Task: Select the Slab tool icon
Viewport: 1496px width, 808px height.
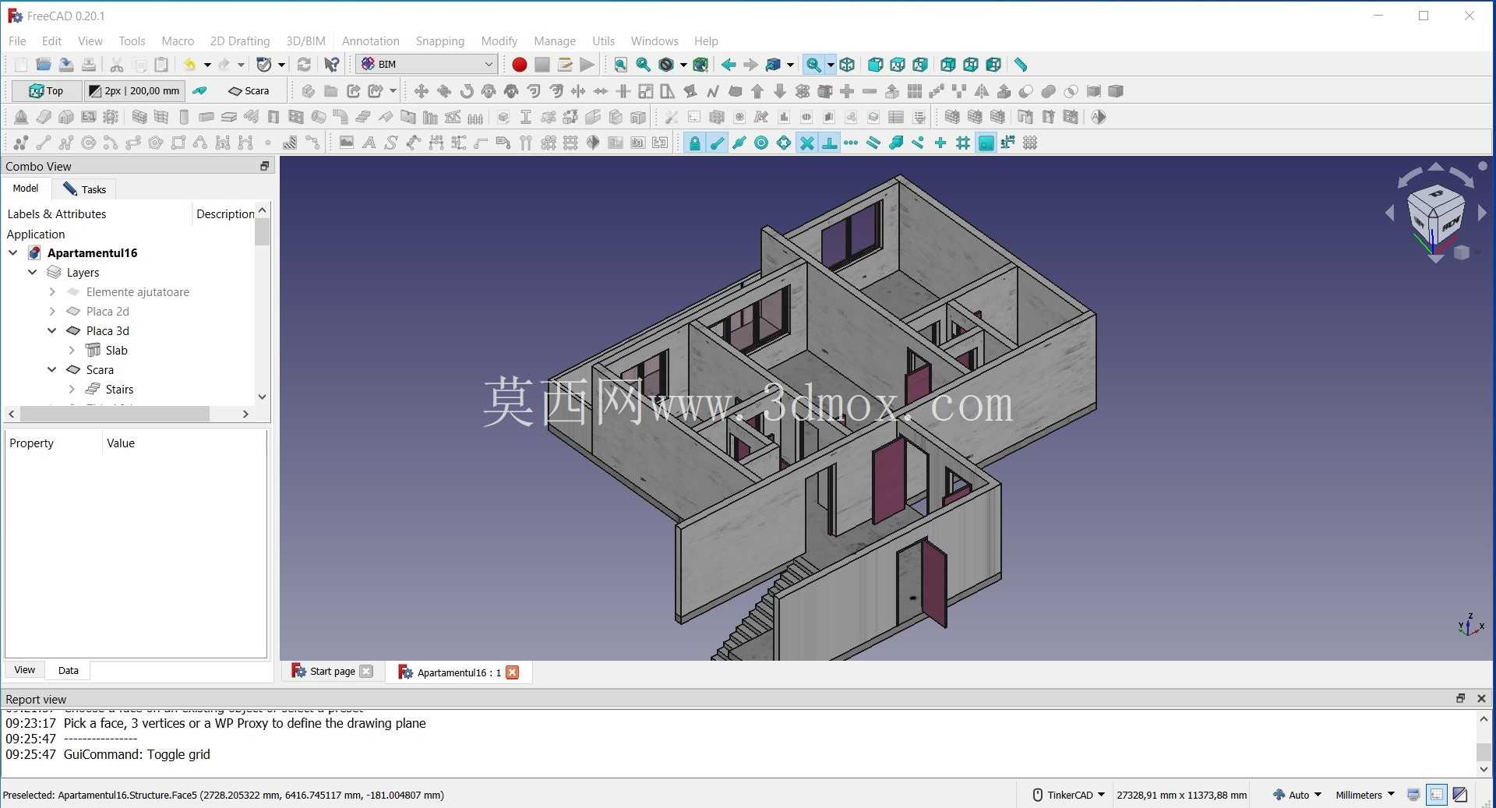Action: click(x=229, y=117)
